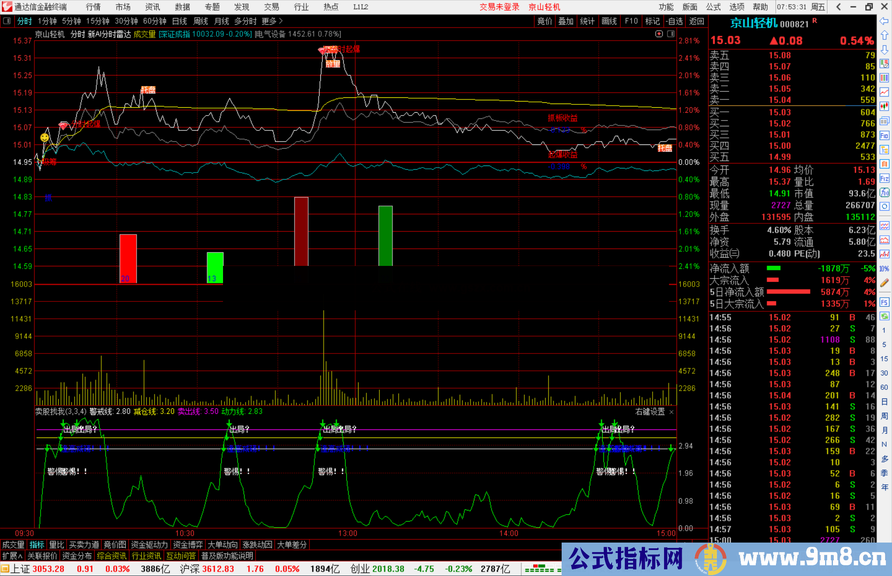Select the 日线 period tab
The image size is (892, 576).
(x=179, y=21)
